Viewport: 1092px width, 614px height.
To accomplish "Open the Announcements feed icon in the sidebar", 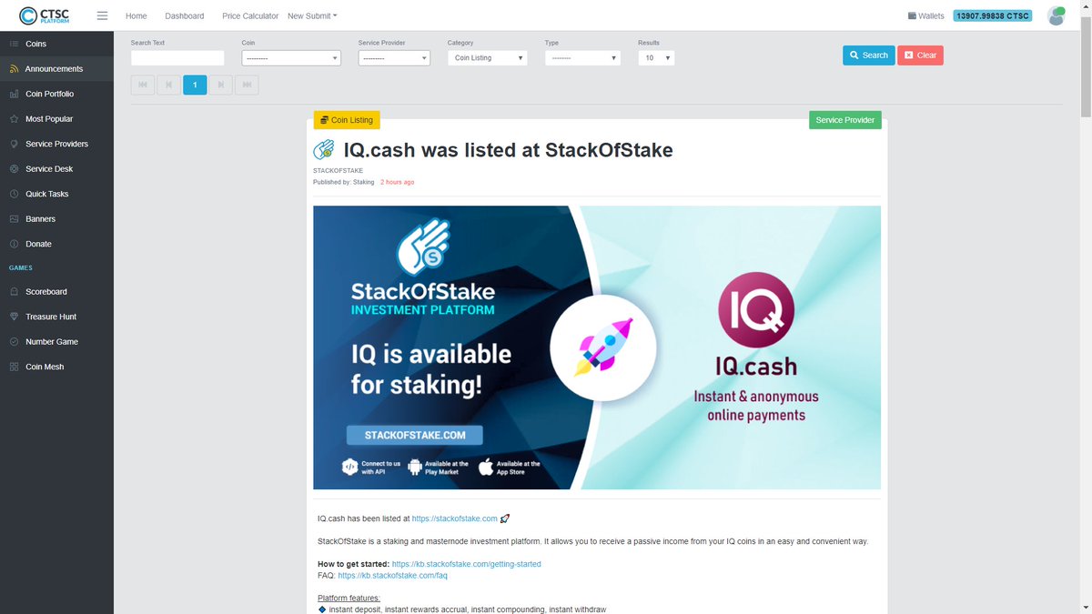I will tap(14, 69).
